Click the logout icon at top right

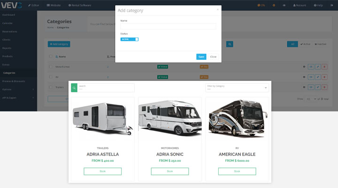click(x=331, y=5)
